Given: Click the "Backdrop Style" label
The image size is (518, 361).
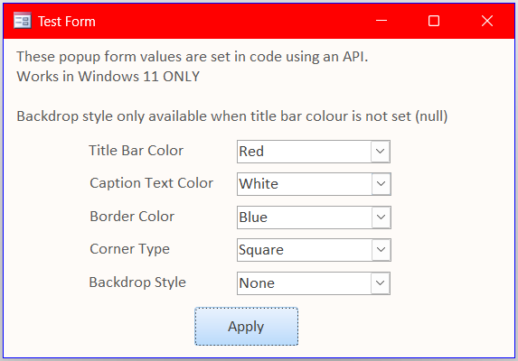Looking at the screenshot, I should (x=137, y=282).
